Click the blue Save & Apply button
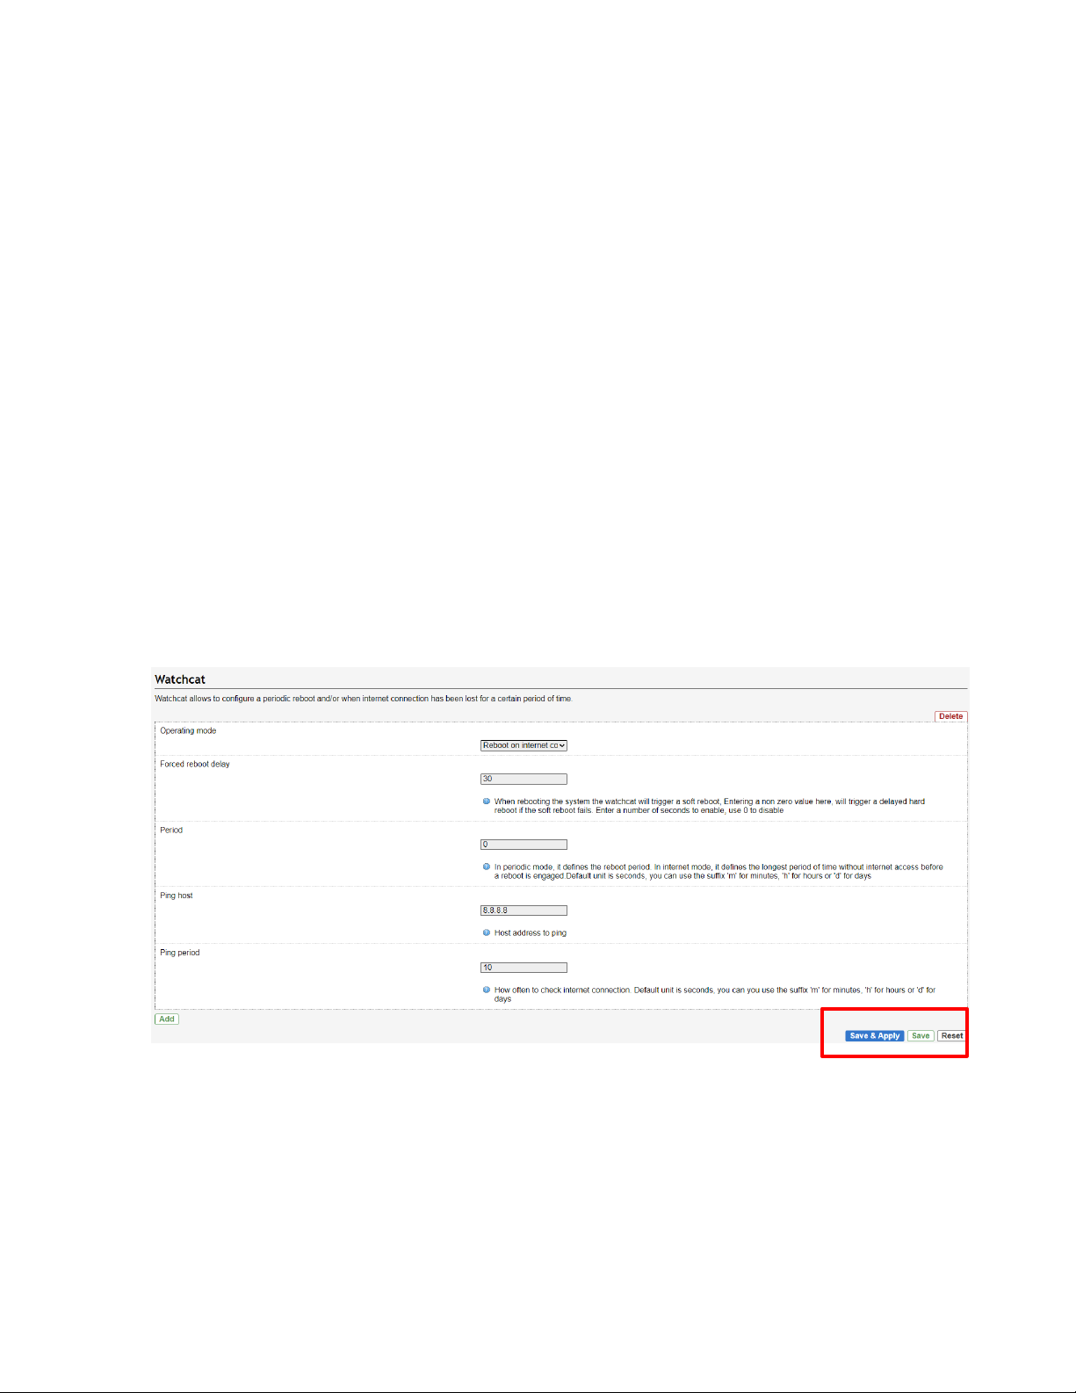This screenshot has height=1393, width=1076. tap(874, 1036)
